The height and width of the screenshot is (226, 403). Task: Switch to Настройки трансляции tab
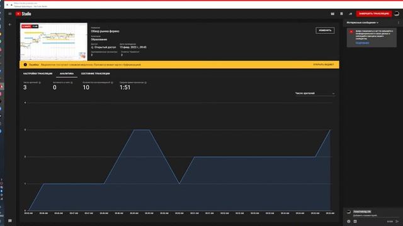(38, 73)
